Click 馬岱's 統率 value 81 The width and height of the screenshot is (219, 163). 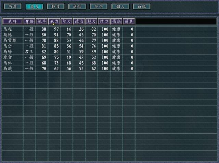click(x=44, y=46)
